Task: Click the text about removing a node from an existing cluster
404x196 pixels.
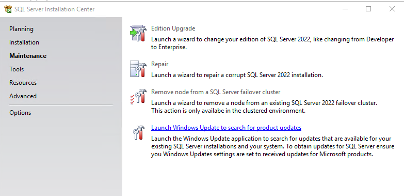Action: point(264,107)
